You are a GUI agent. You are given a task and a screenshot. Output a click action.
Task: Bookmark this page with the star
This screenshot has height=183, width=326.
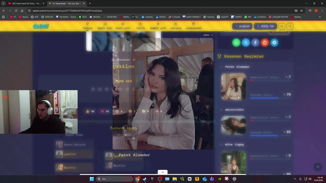[x=302, y=11]
